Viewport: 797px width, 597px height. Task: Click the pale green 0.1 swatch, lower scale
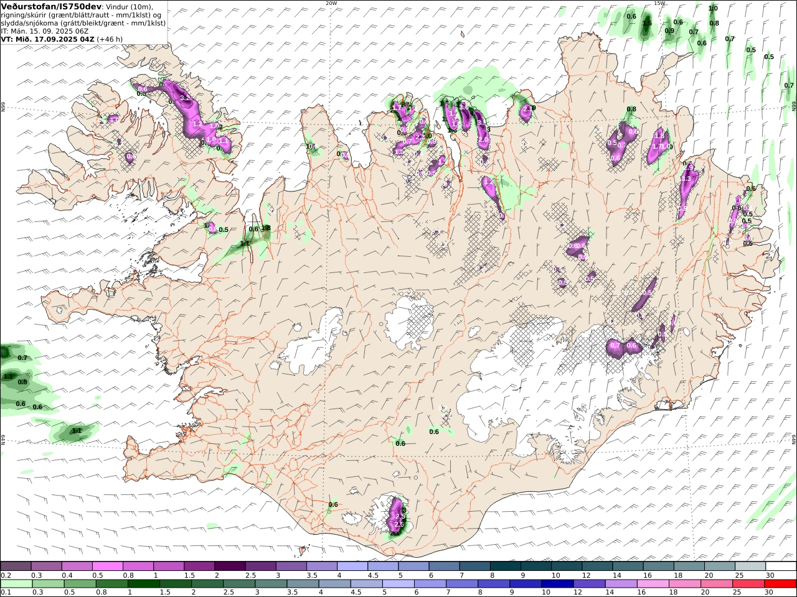tap(16, 584)
